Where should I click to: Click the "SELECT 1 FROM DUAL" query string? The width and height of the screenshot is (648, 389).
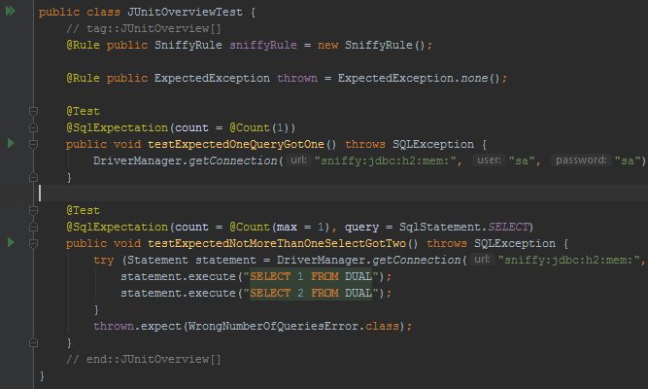pyautogui.click(x=311, y=276)
